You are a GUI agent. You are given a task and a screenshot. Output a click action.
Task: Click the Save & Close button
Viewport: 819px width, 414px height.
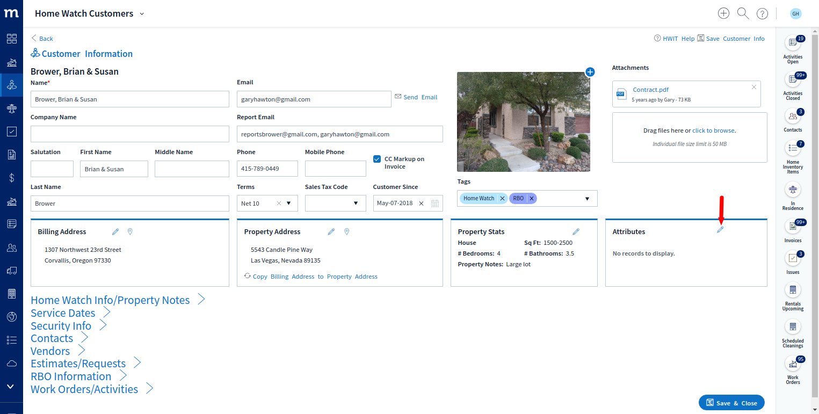(731, 403)
